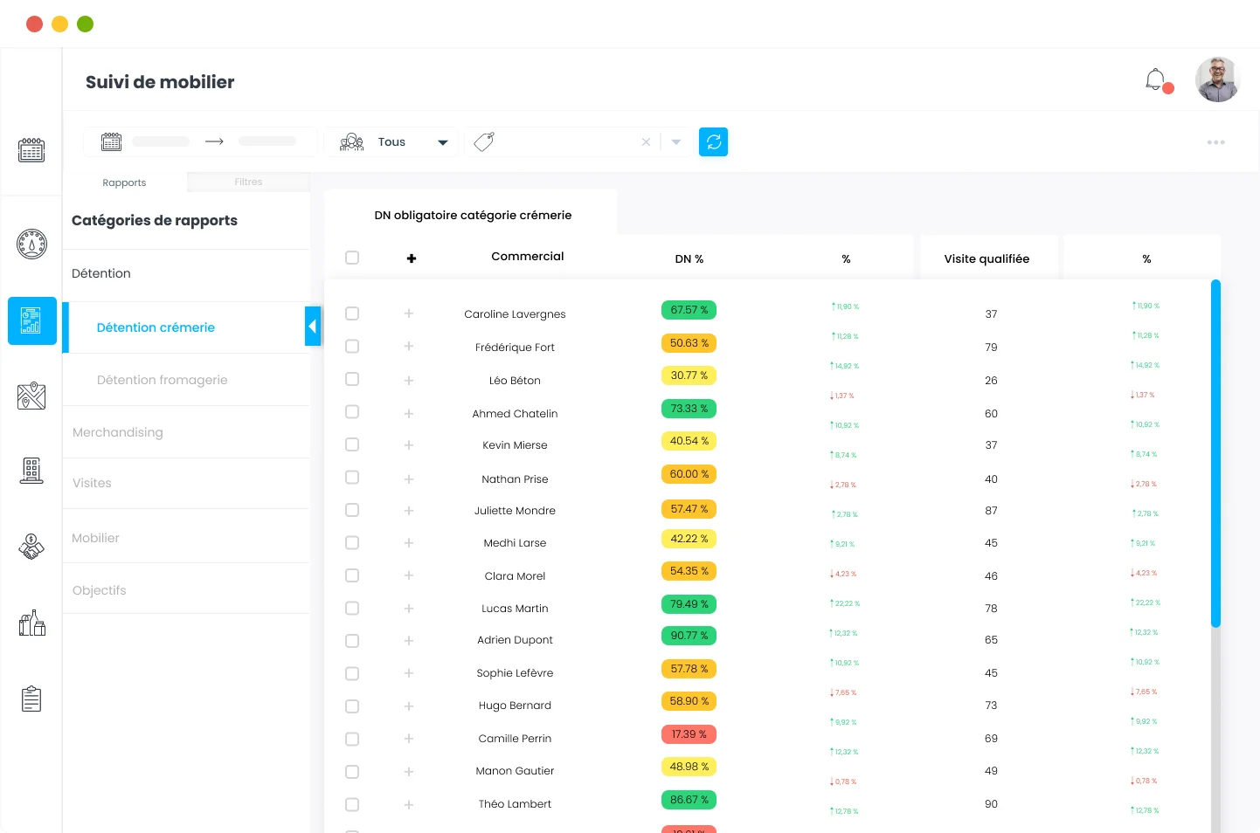
Task: Expand row for Adrien Dupont
Action: 409,640
